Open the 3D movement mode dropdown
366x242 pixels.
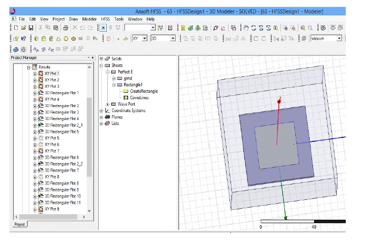tap(173, 38)
